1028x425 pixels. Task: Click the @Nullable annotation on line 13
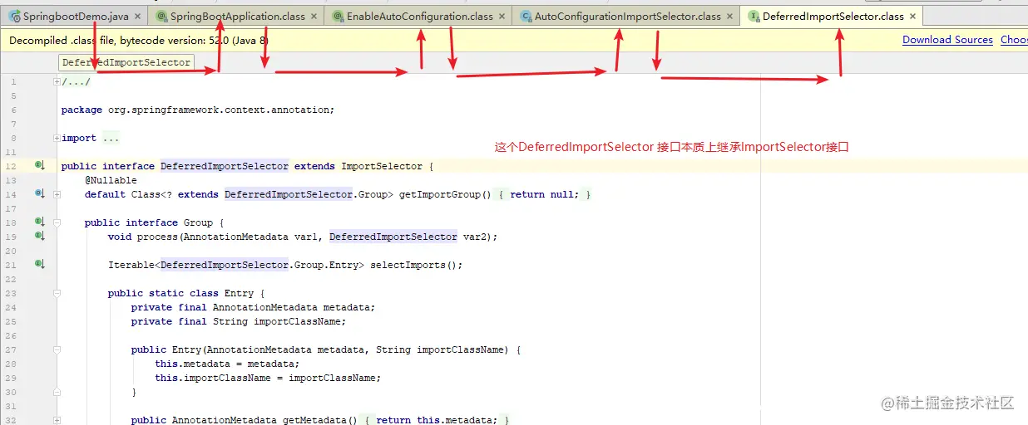(x=111, y=180)
